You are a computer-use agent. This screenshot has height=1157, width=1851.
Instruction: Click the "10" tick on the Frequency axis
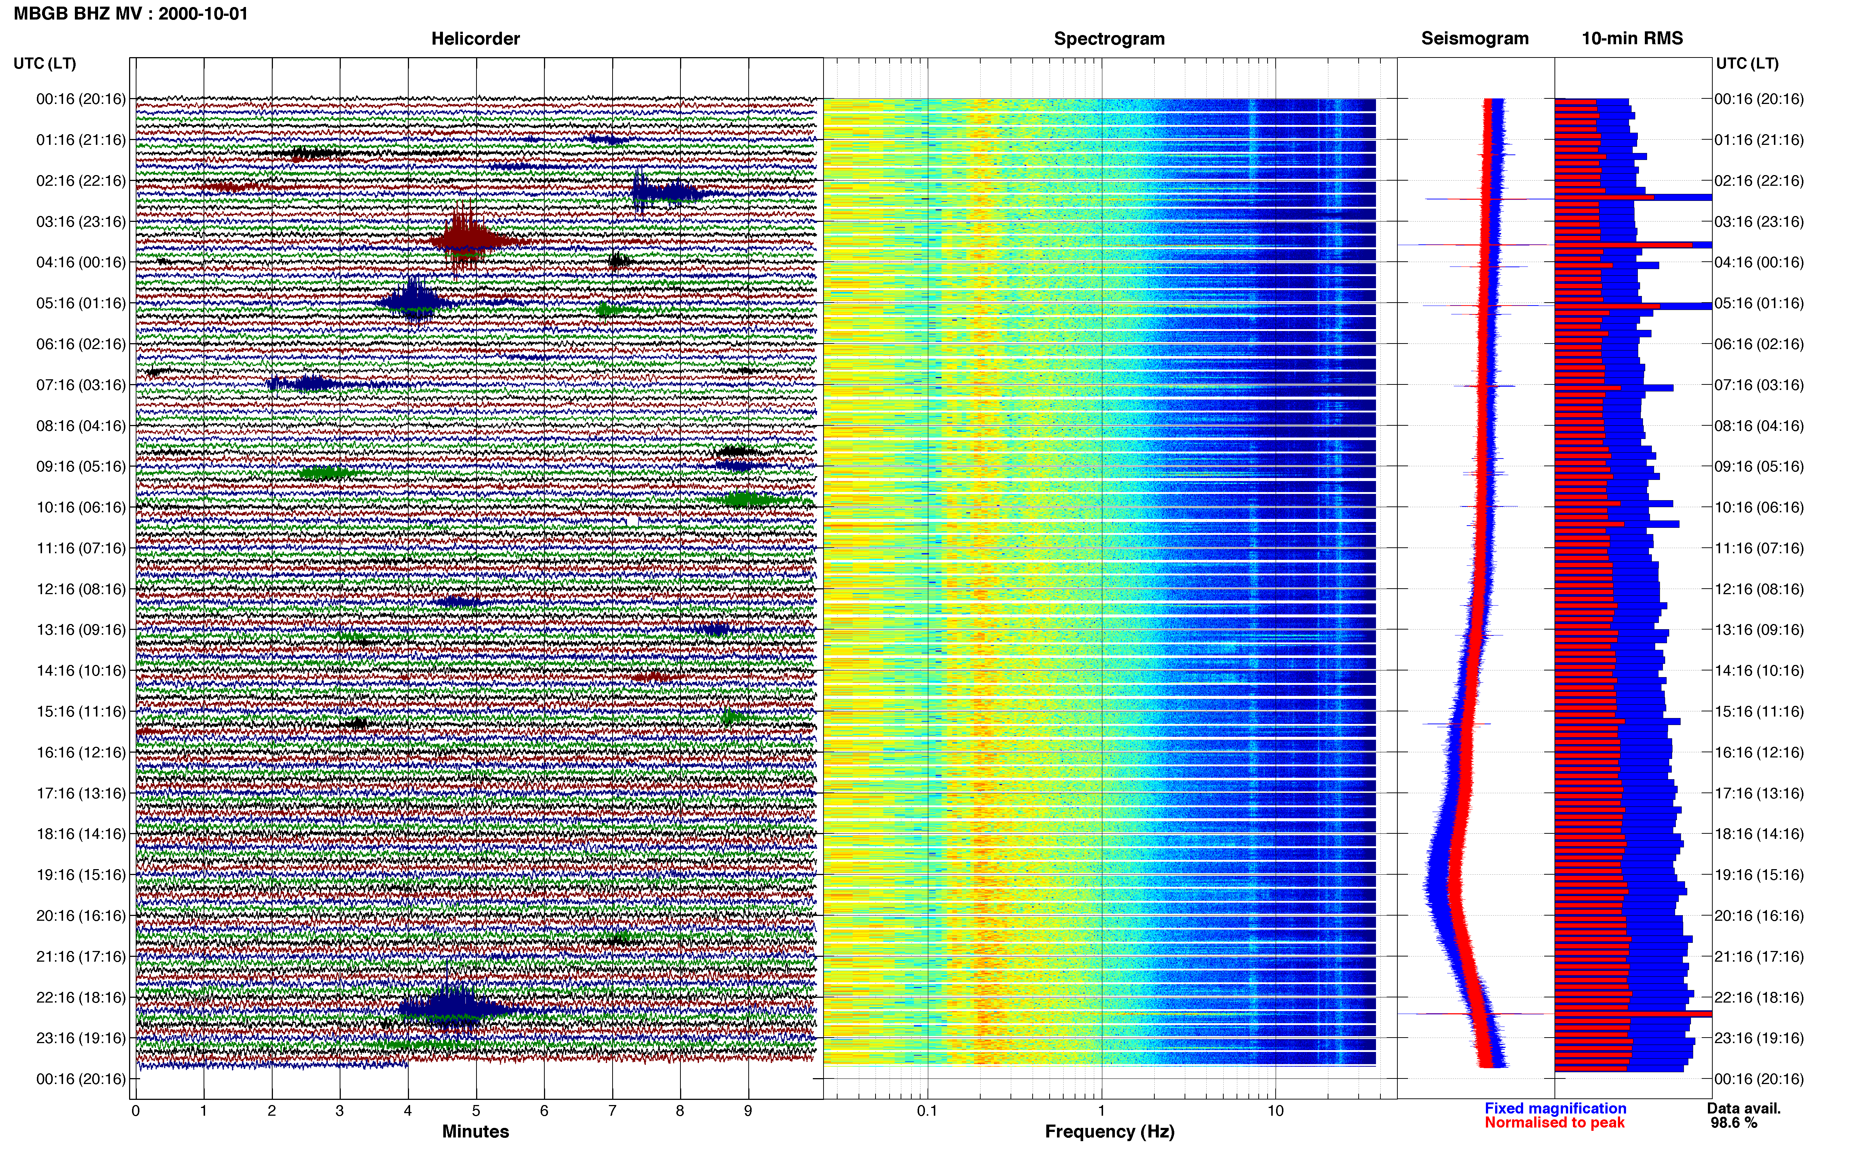click(x=1275, y=1110)
